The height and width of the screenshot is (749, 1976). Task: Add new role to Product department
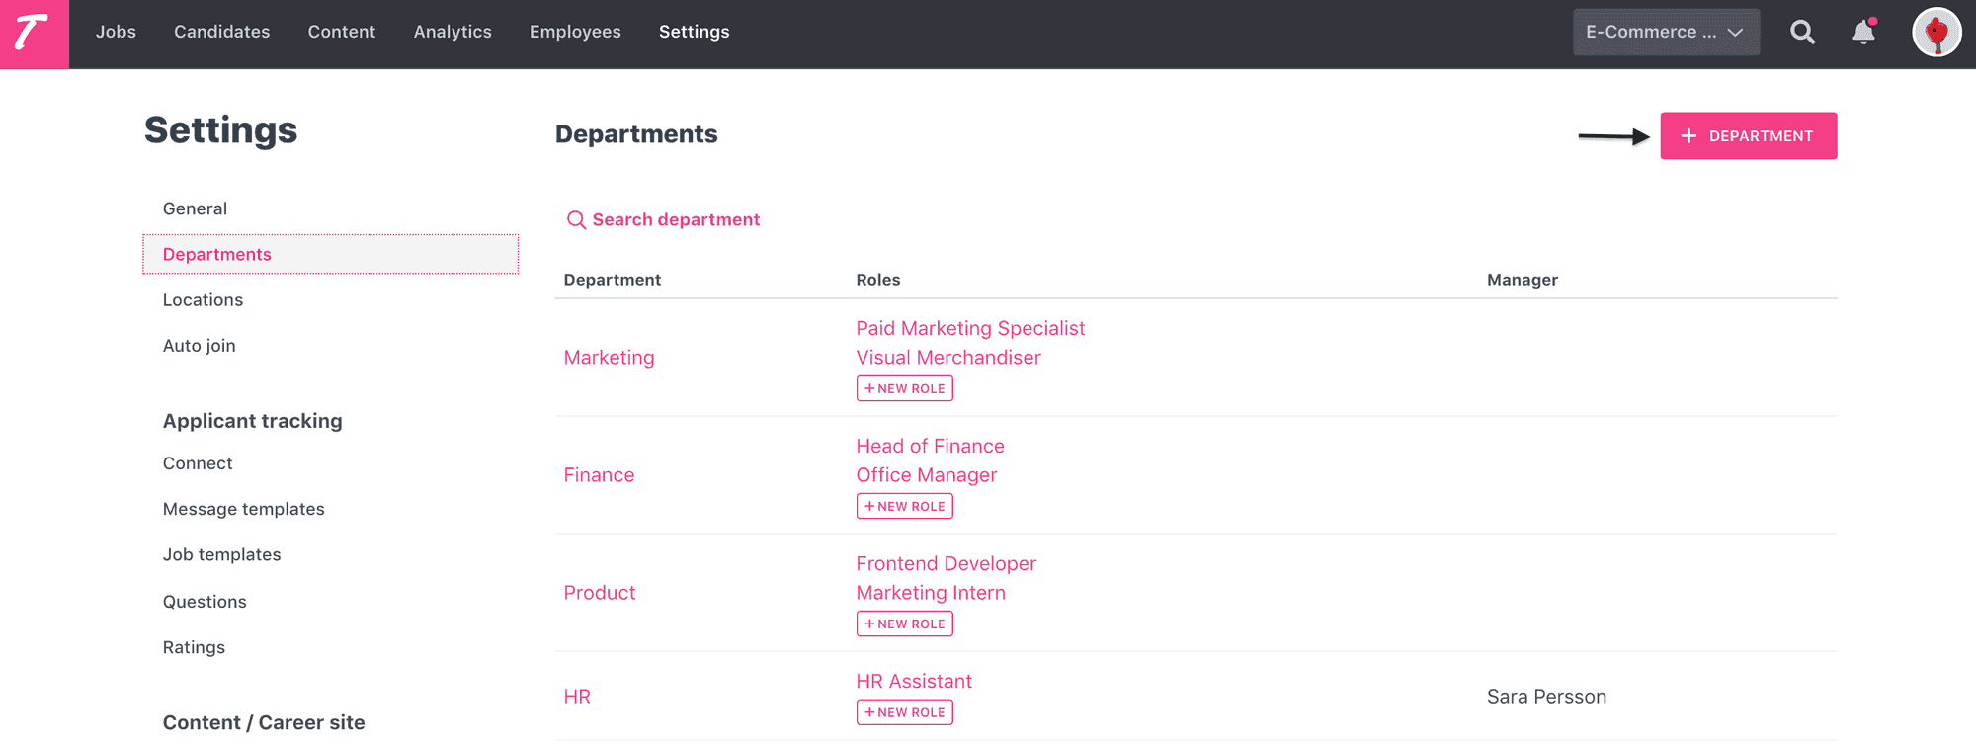coord(905,624)
